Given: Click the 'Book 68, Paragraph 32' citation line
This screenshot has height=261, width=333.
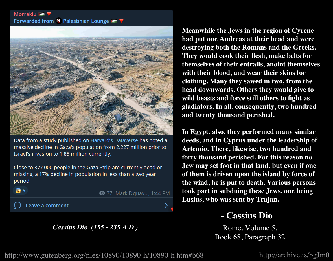Looking at the screenshot, I should (x=250, y=237).
